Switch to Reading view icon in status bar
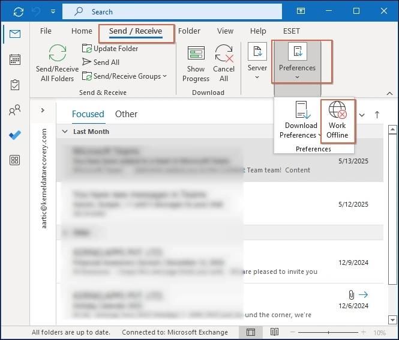The width and height of the screenshot is (399, 340). click(x=274, y=332)
